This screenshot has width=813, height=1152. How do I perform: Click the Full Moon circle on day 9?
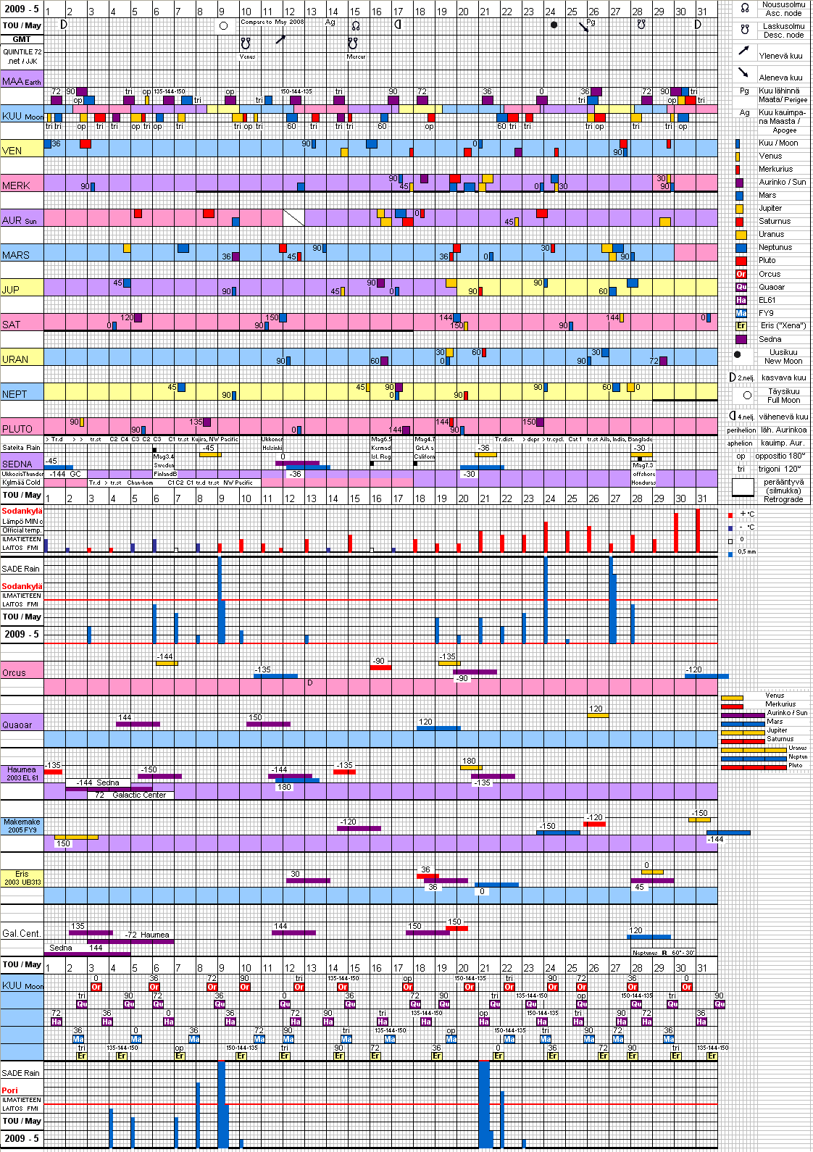[x=223, y=25]
